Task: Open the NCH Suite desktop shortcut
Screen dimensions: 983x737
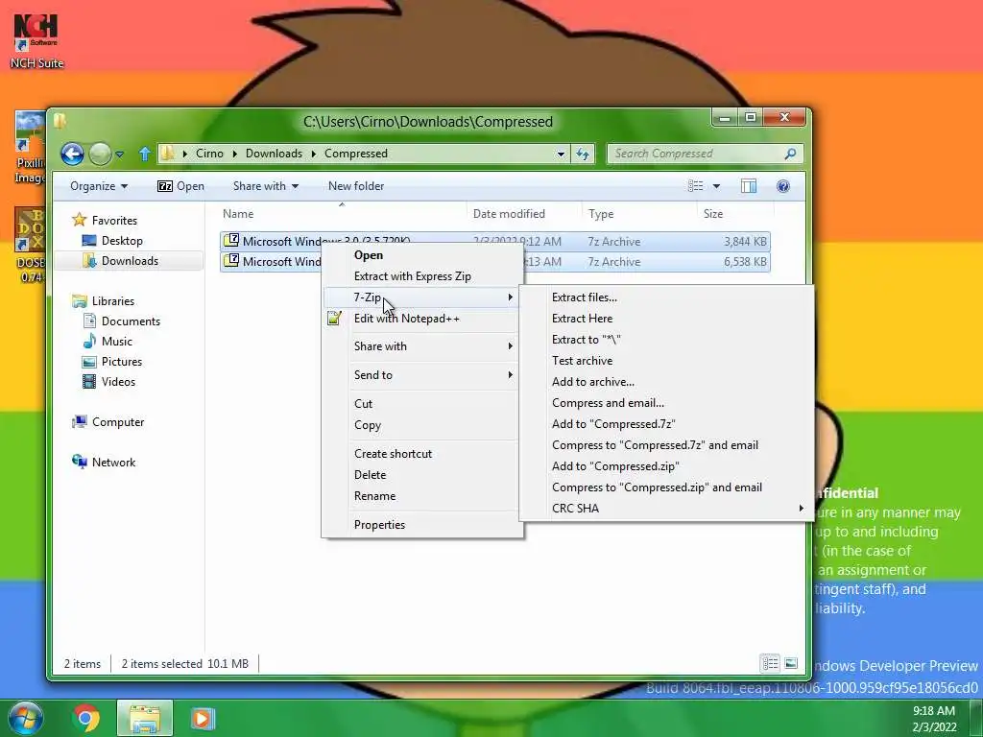Action: [36, 41]
